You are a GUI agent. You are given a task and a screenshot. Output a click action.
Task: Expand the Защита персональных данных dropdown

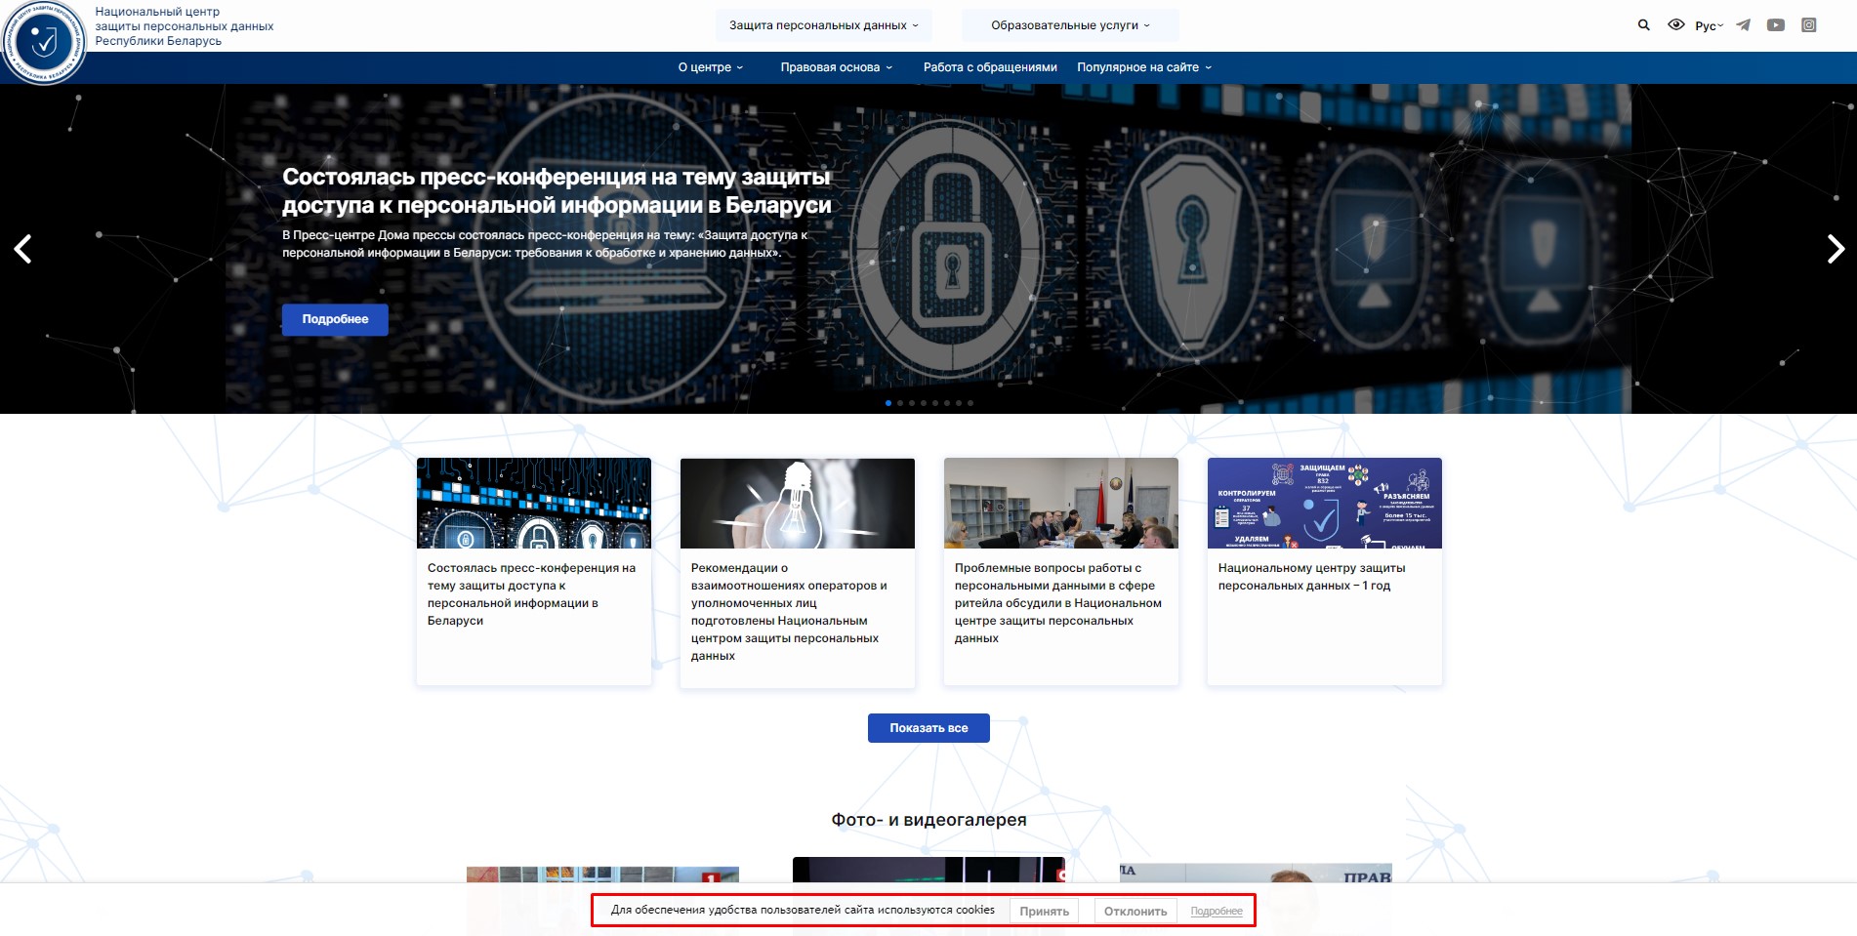823,25
